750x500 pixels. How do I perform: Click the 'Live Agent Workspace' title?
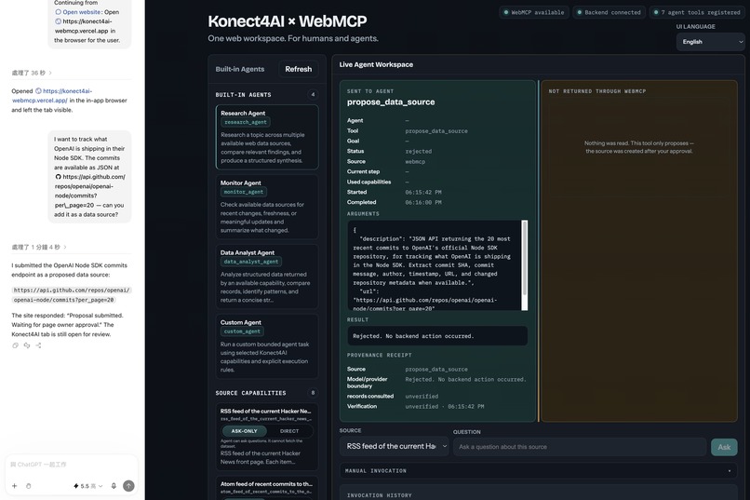tap(376, 64)
